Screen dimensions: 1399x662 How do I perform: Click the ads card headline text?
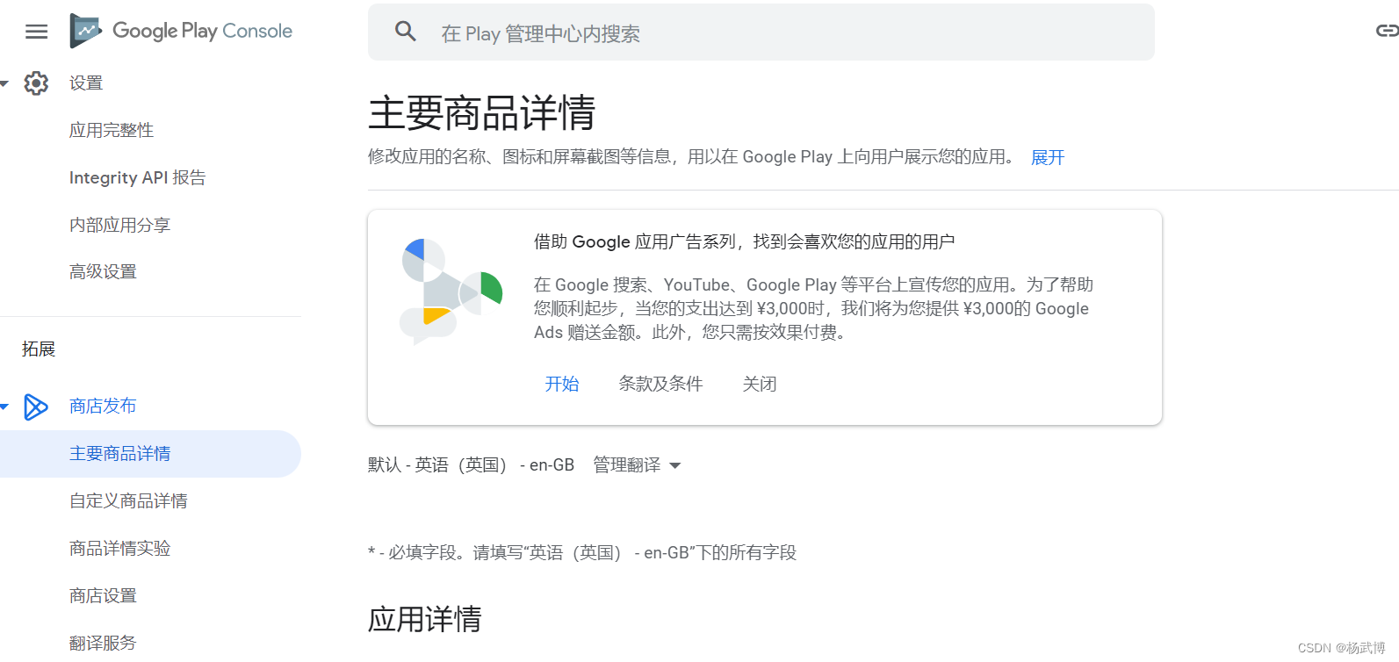pos(745,241)
